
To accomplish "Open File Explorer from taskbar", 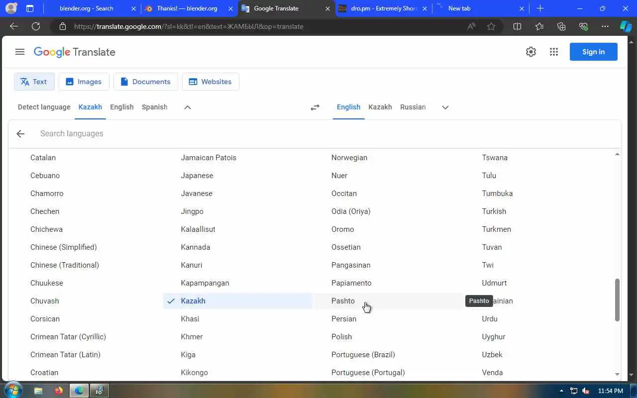I will [x=38, y=391].
